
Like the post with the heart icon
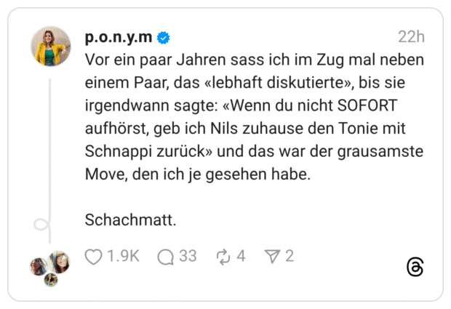pos(94,256)
